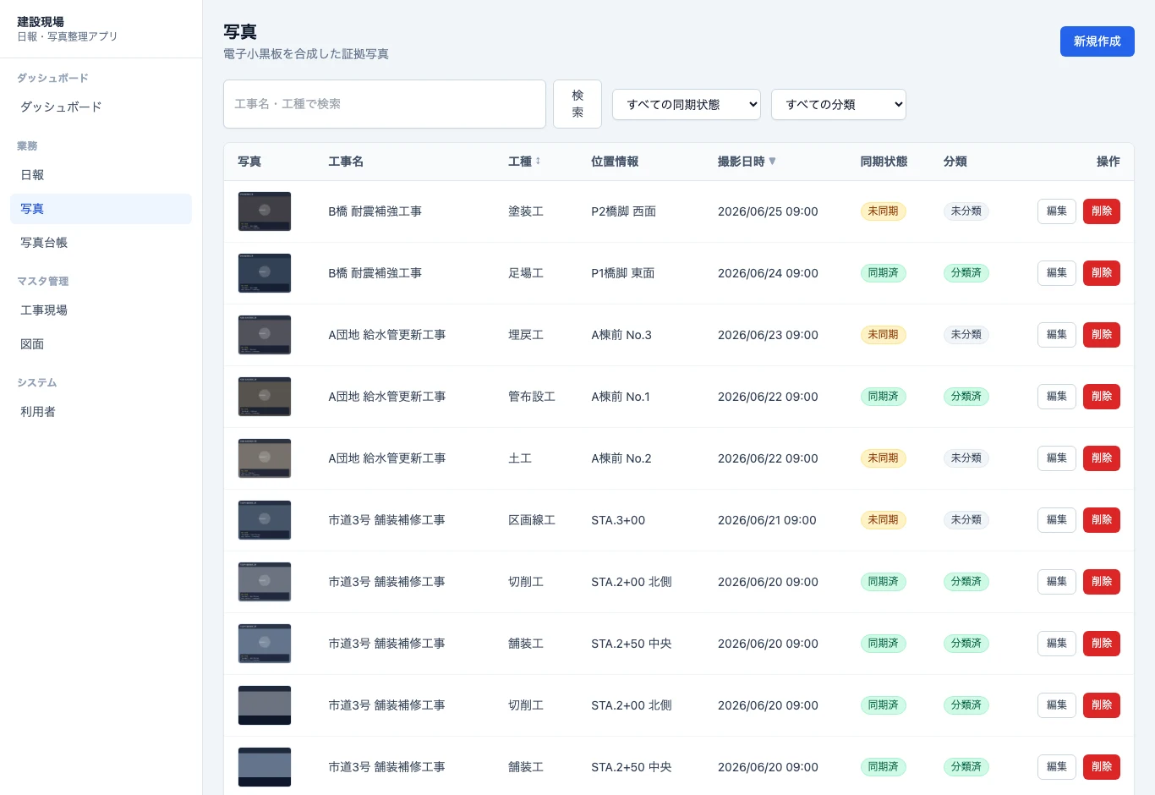Open thumbnail of 埋戻工 A棟前 No.3 photo
This screenshot has width=1155, height=795.
tap(265, 335)
